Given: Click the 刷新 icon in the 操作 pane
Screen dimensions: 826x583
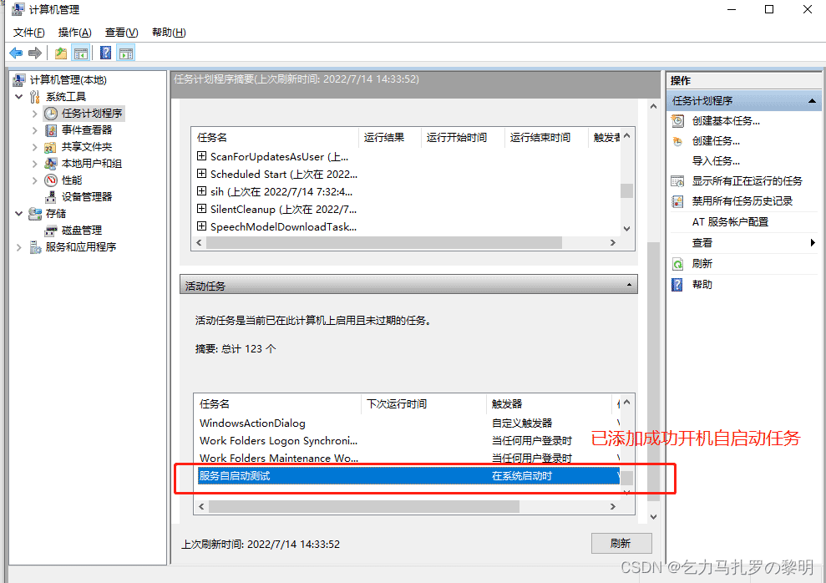Looking at the screenshot, I should point(677,261).
